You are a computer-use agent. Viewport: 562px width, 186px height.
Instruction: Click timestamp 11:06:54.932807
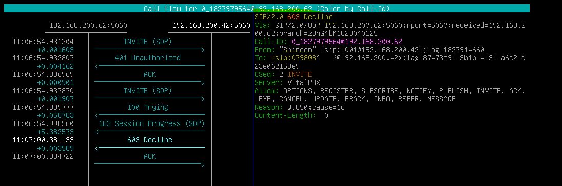tap(43, 58)
